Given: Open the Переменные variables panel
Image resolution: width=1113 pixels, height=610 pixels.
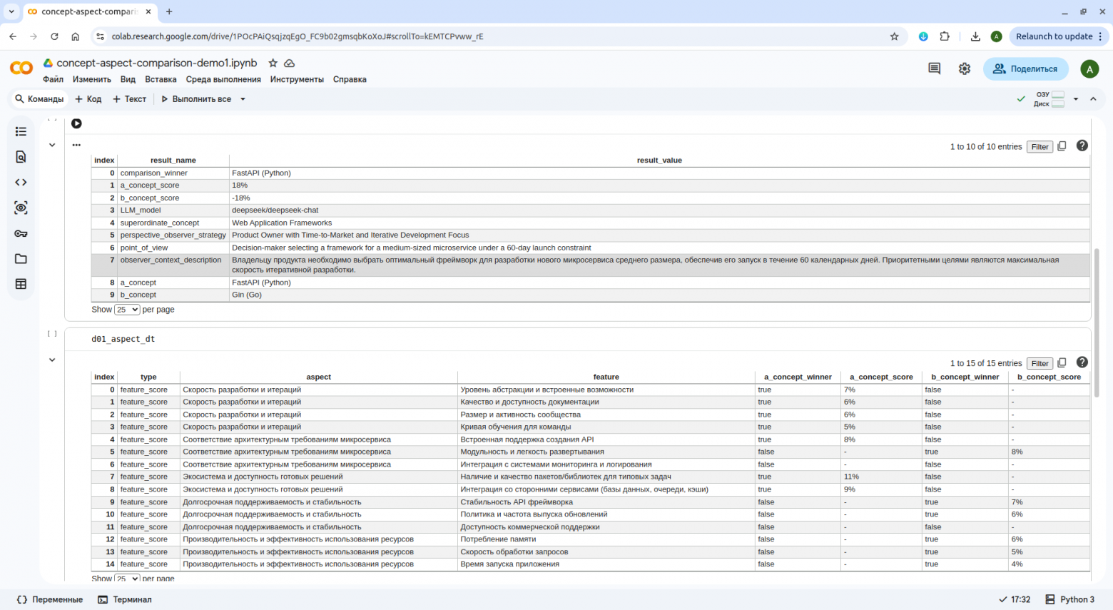Looking at the screenshot, I should tap(50, 599).
